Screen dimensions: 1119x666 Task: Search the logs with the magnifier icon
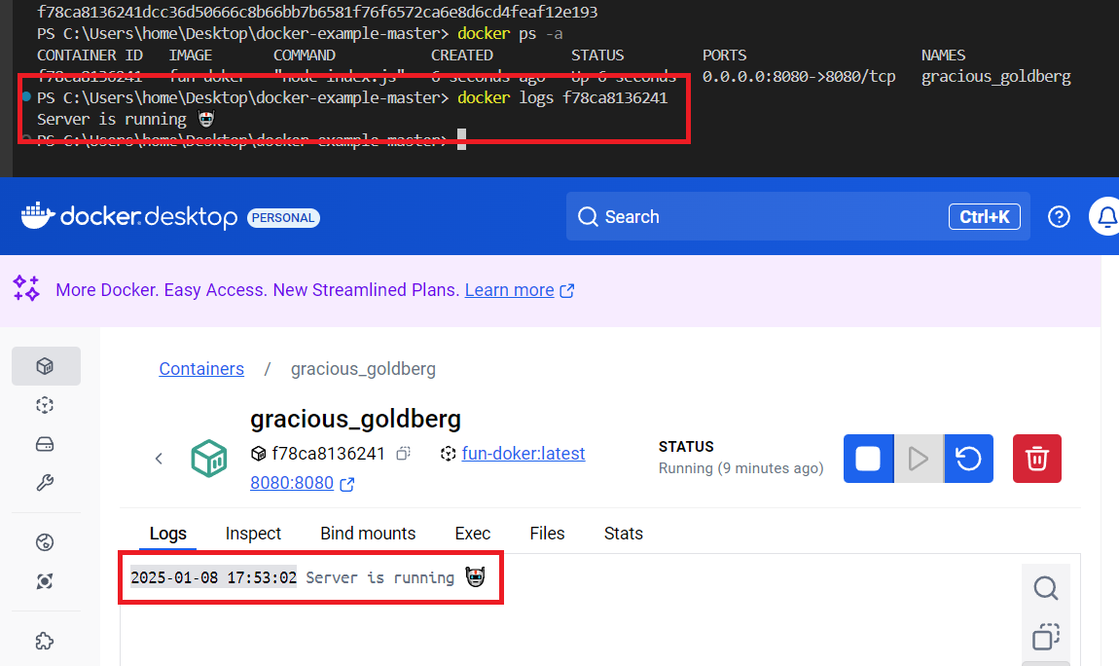click(x=1045, y=588)
